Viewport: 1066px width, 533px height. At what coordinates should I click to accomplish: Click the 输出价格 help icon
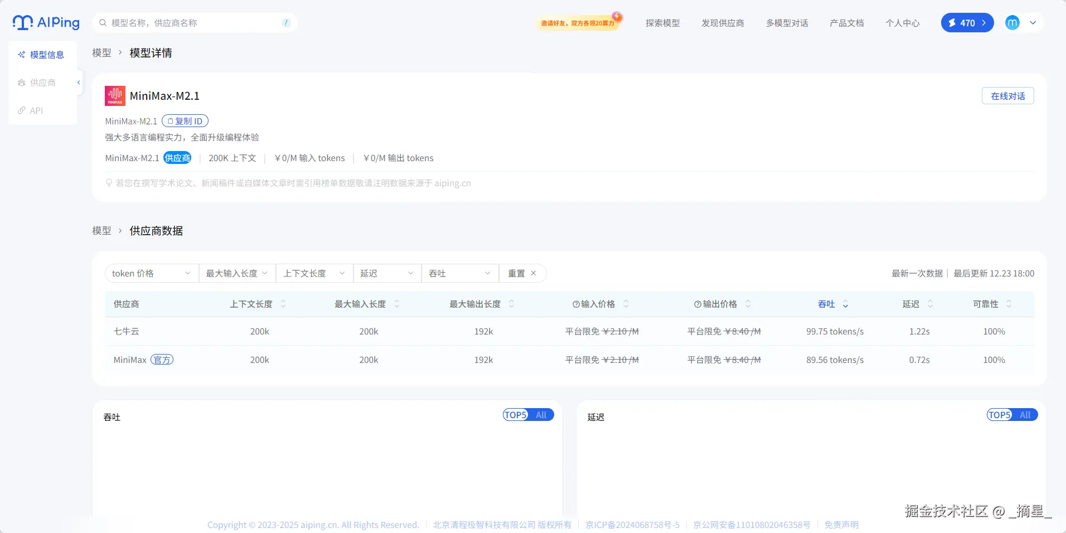point(698,304)
